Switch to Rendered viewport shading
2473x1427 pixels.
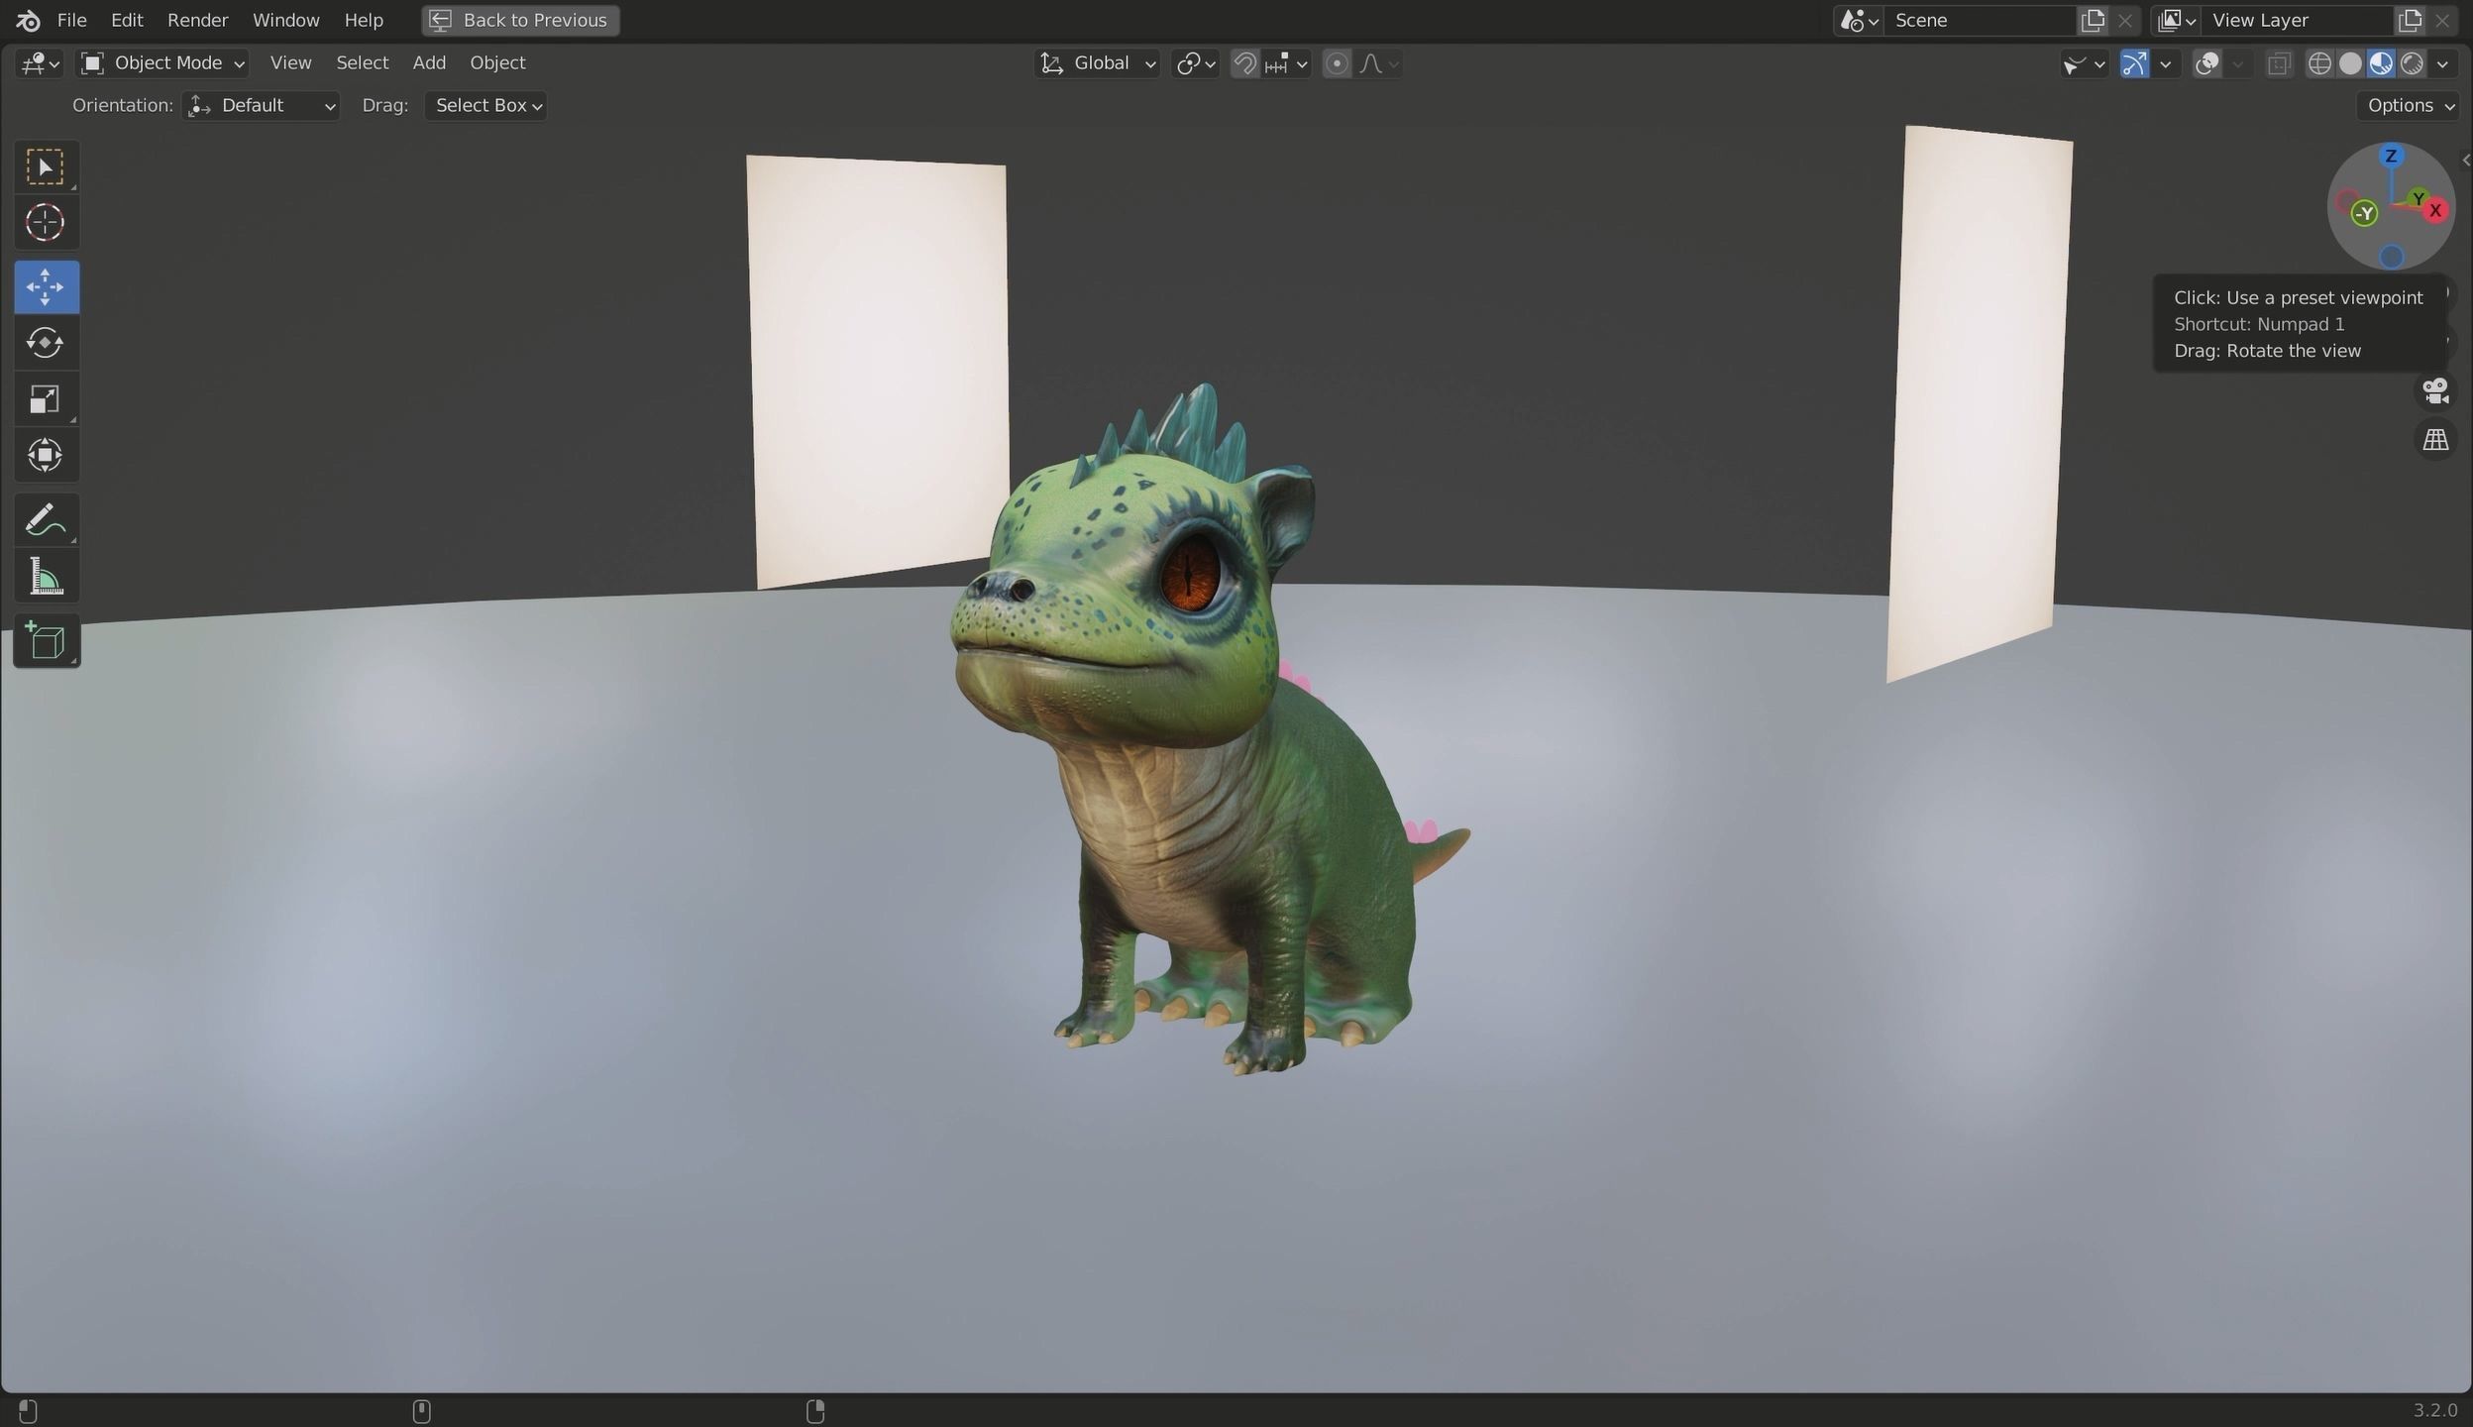pyautogui.click(x=2412, y=63)
